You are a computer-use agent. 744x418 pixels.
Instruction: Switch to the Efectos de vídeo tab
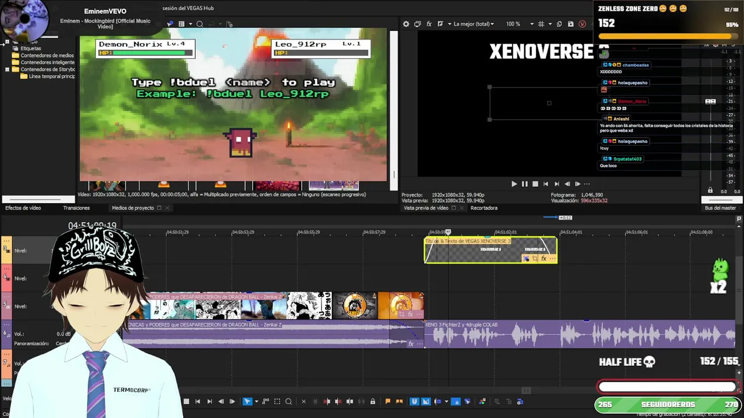click(23, 208)
